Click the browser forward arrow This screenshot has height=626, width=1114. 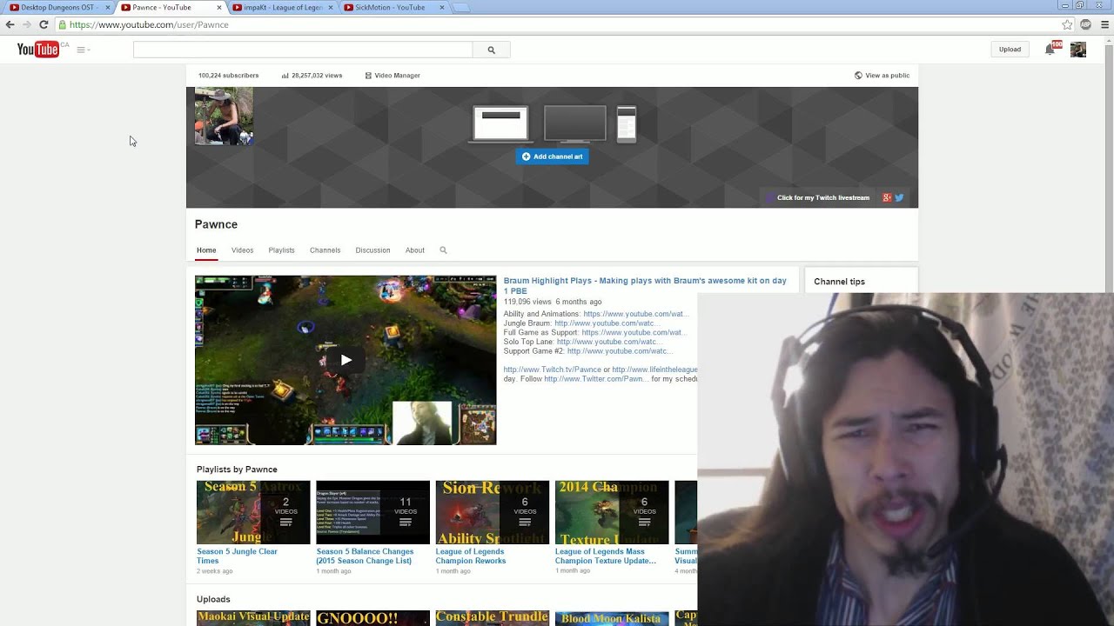coord(26,24)
